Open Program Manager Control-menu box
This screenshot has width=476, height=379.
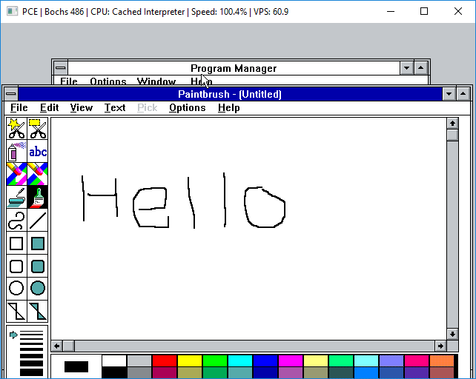[61, 68]
